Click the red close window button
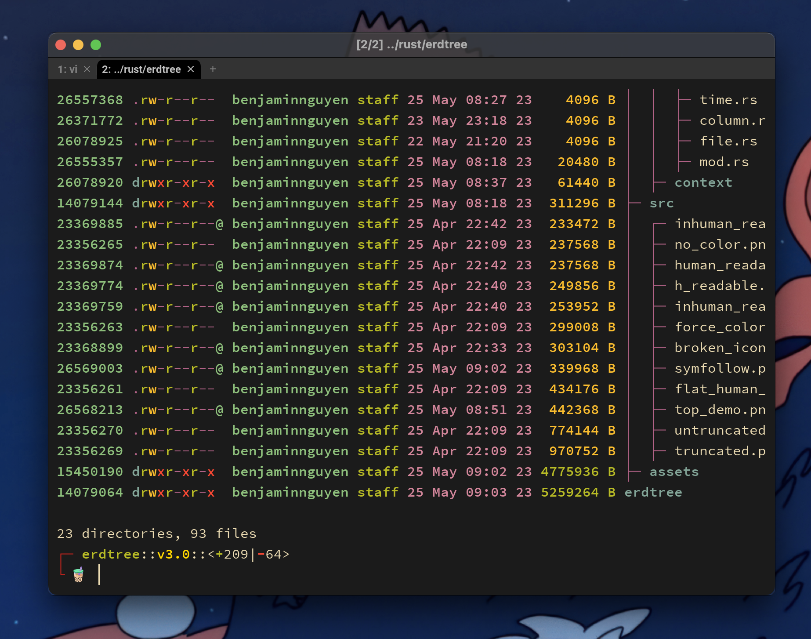 (x=61, y=45)
